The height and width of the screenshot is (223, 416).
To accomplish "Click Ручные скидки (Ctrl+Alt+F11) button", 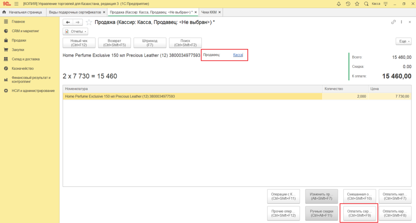I will [322, 213].
